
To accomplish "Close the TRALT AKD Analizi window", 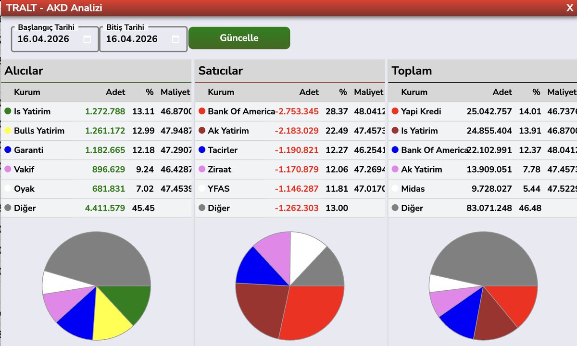I will click(569, 8).
